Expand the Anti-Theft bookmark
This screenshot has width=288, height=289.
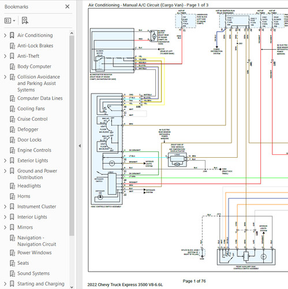point(5,56)
